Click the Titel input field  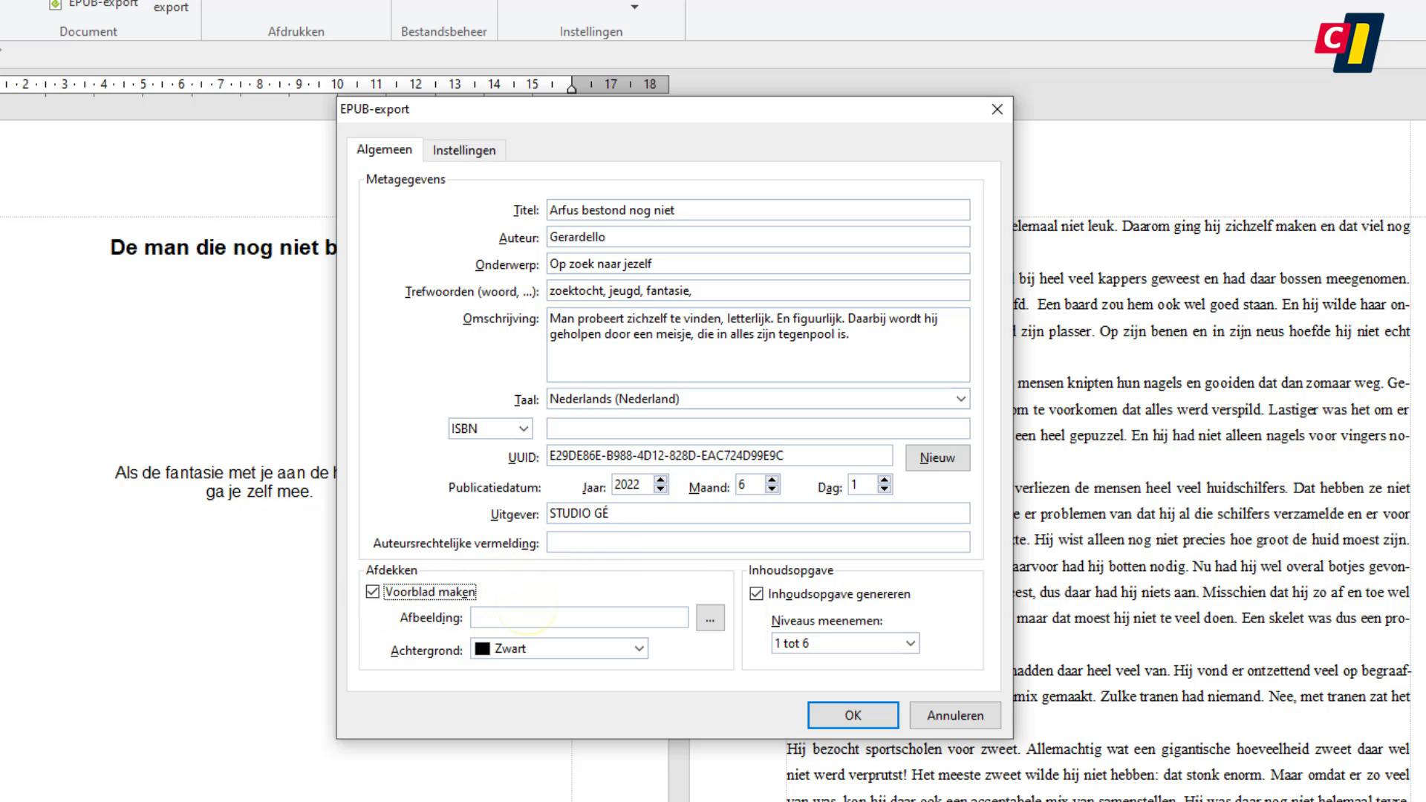(757, 209)
